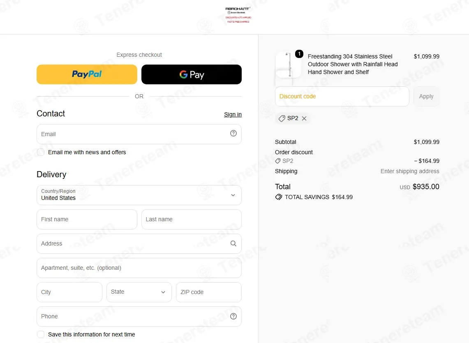Viewport: 469px width, 343px height.
Task: Click the store logo at top of page
Action: (x=238, y=15)
